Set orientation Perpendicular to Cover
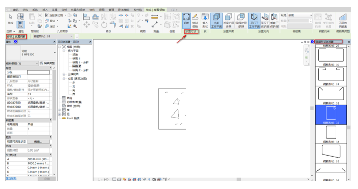 pos(274,21)
